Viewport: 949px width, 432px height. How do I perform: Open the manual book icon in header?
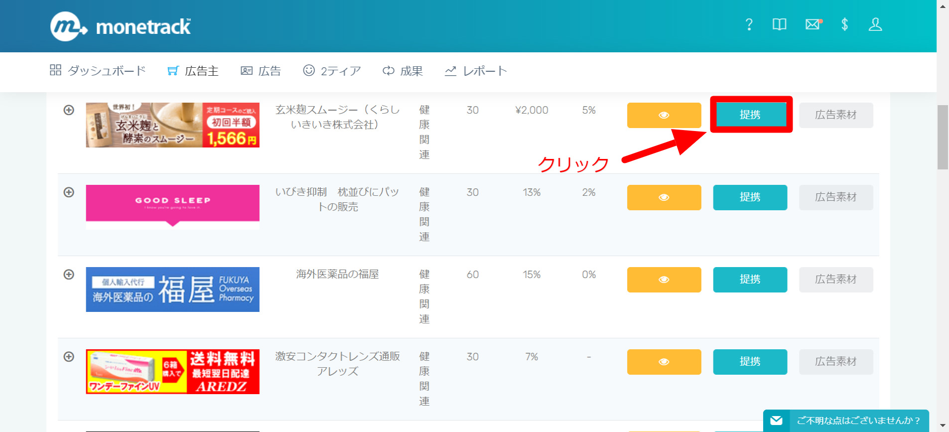[780, 24]
